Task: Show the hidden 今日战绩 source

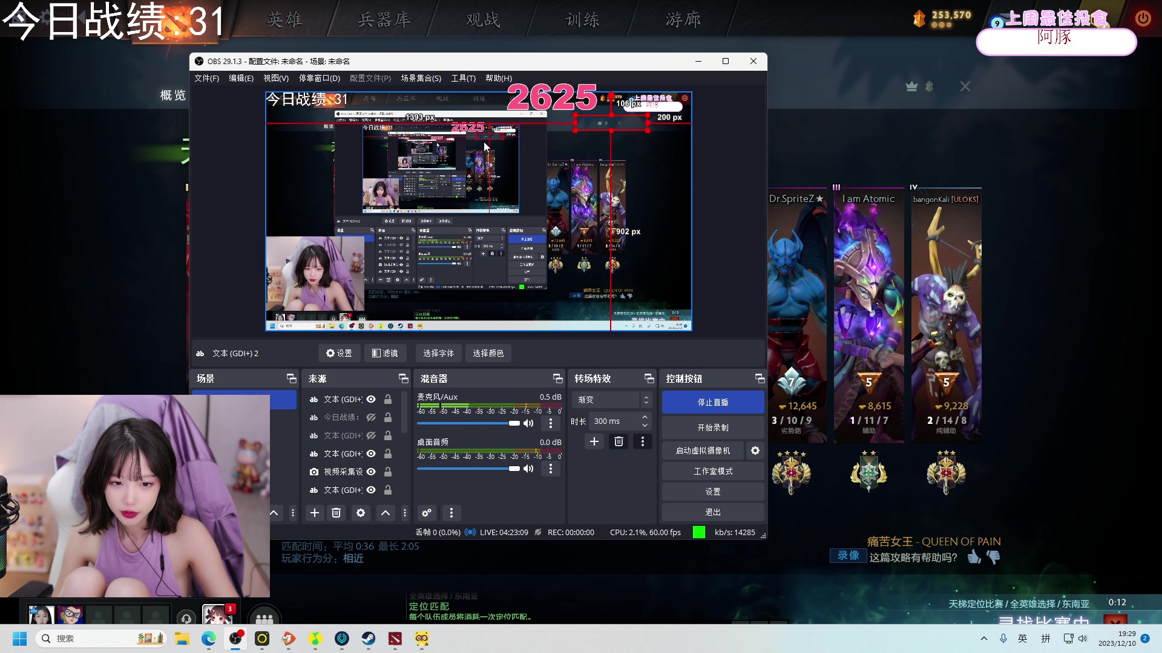Action: coord(371,417)
